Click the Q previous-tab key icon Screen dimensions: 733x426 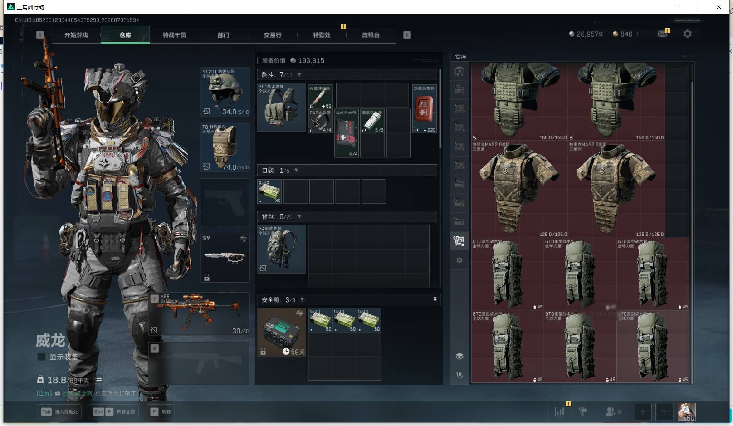(x=40, y=35)
